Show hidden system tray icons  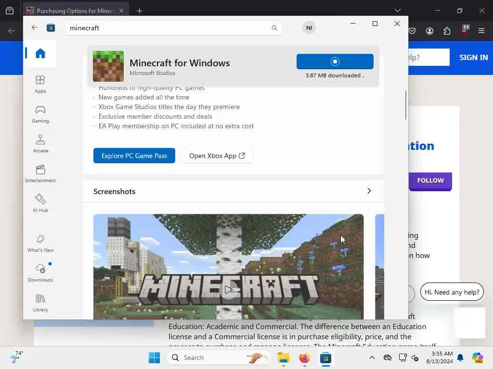372,357
